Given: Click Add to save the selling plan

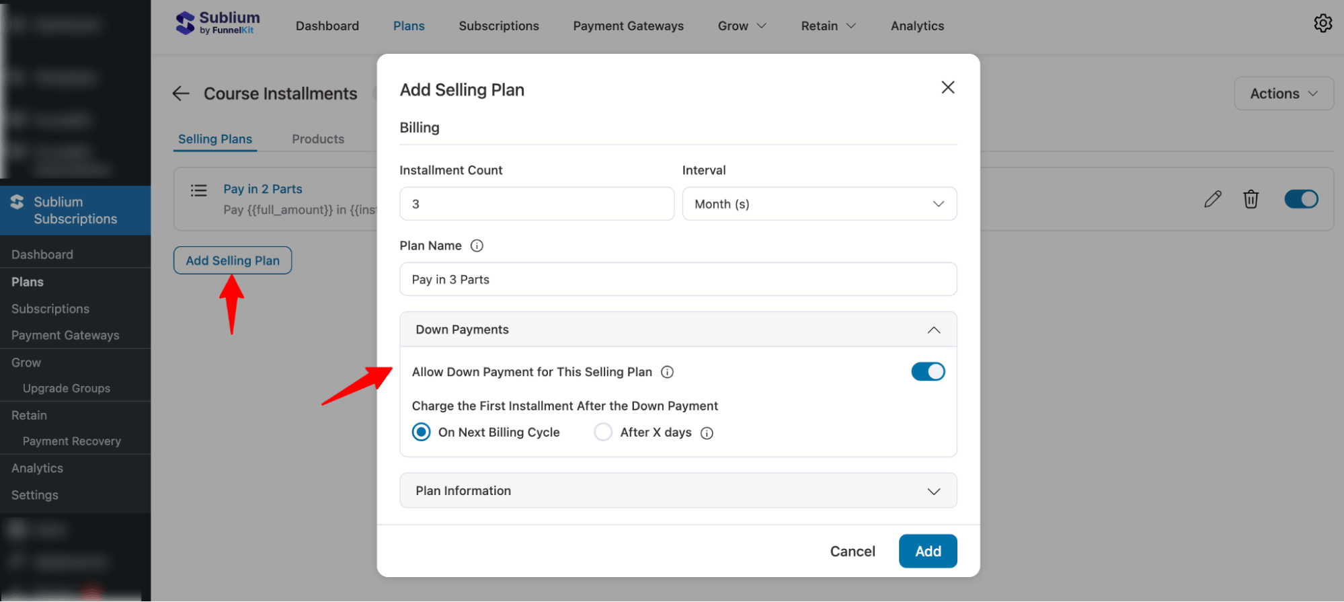Looking at the screenshot, I should point(928,551).
